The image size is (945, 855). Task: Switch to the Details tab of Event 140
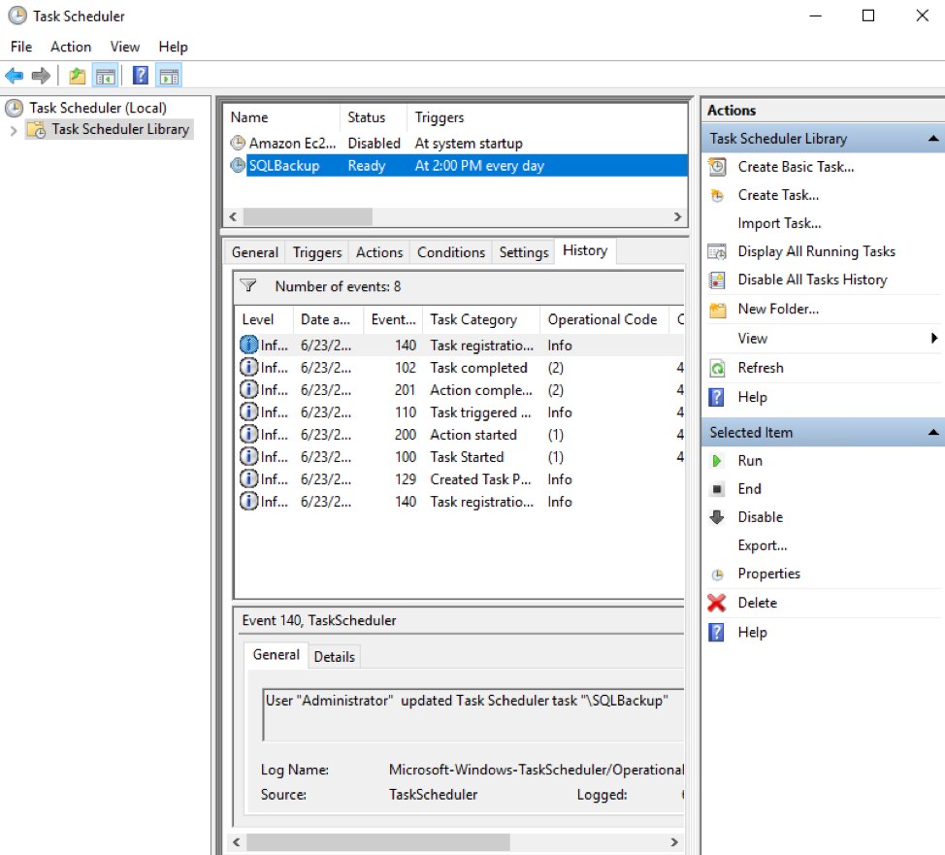click(334, 655)
